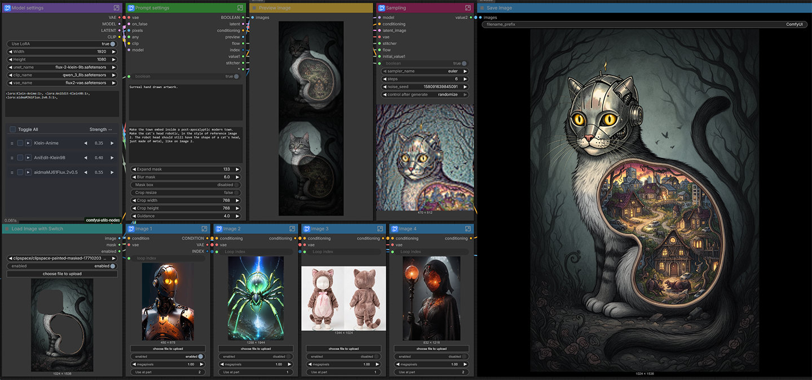Check the Toggle All checkbox

13,129
